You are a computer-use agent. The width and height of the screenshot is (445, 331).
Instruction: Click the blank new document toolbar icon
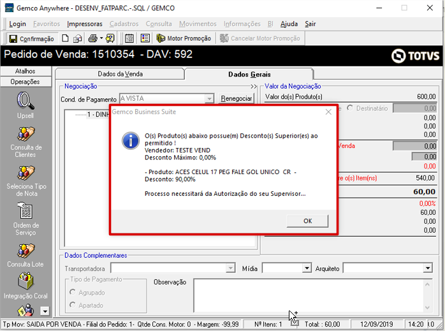click(65, 38)
